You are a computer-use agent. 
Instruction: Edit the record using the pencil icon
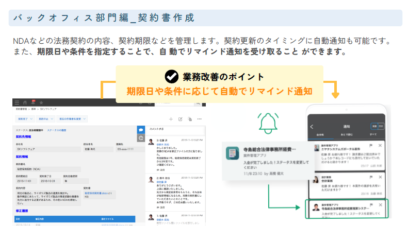click(181, 119)
